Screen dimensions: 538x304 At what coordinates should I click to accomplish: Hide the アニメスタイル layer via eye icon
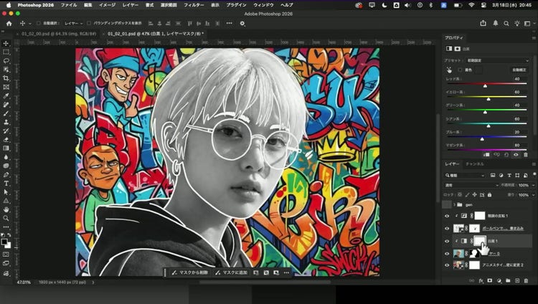point(447,265)
